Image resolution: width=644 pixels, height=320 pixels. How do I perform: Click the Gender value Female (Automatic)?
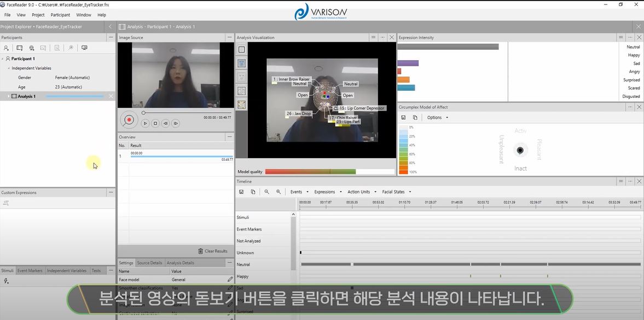[72, 77]
